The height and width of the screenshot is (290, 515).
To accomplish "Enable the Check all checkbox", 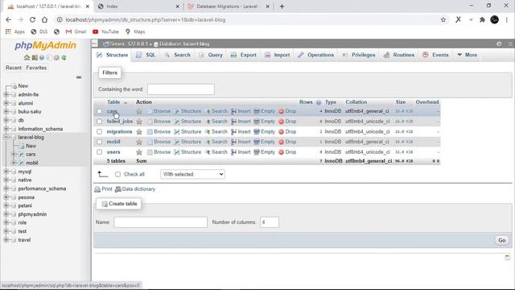I will 118,174.
